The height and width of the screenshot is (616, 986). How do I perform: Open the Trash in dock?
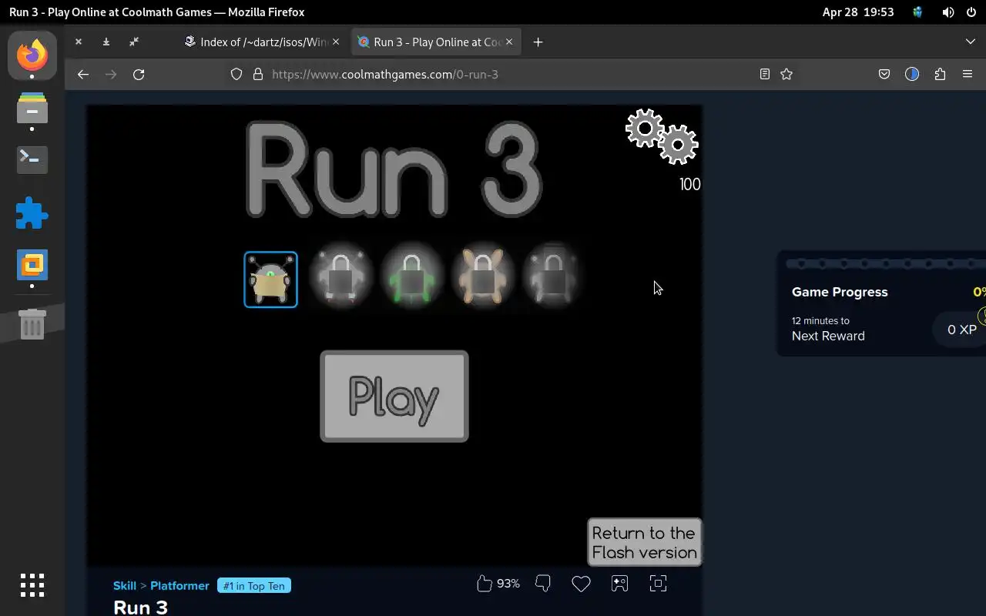click(x=32, y=324)
